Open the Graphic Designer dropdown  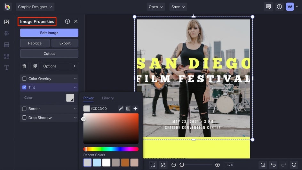35,7
